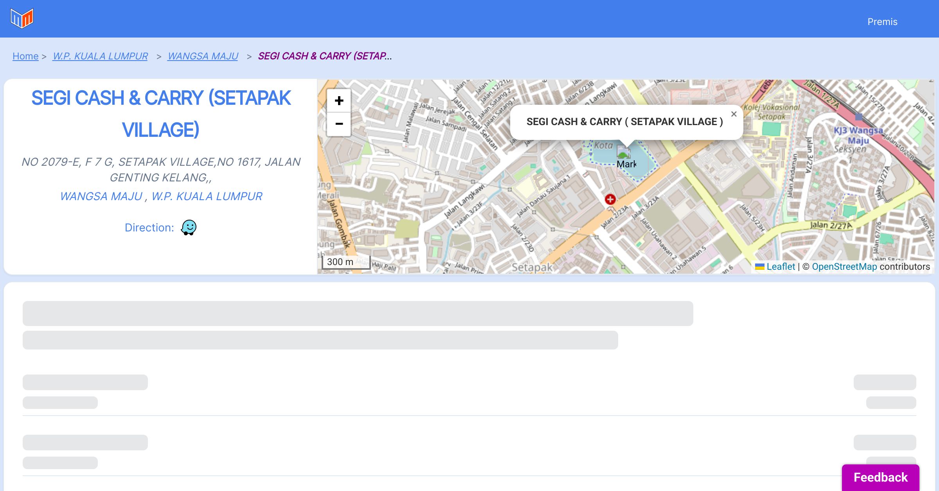Open W.P. KUALA LUMPUR breadcrumb

pyautogui.click(x=100, y=56)
